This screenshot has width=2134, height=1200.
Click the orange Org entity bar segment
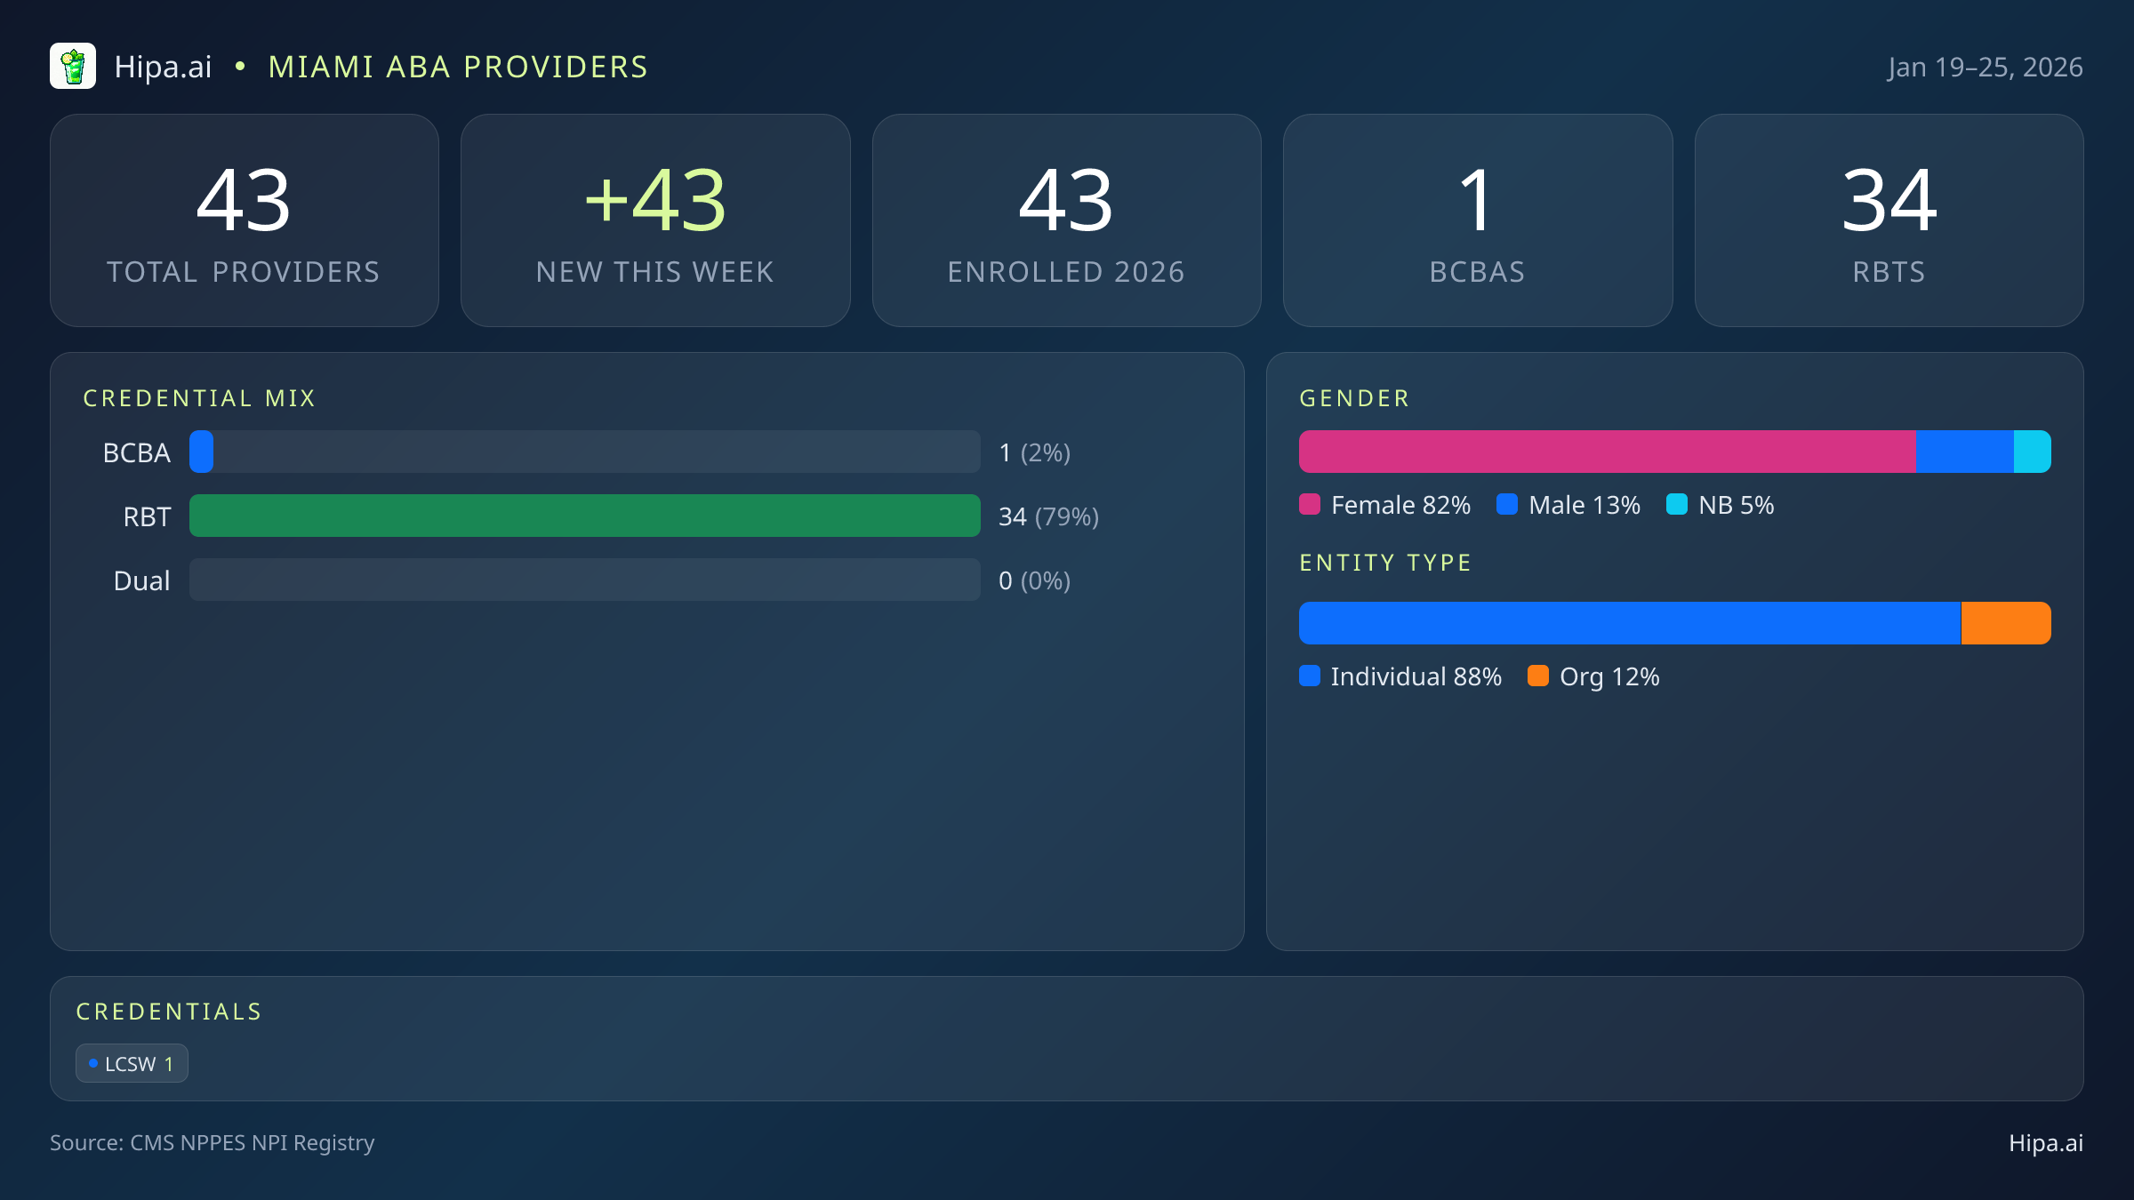point(2006,623)
